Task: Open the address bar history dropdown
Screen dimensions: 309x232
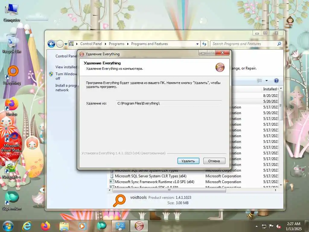Action: (x=197, y=44)
